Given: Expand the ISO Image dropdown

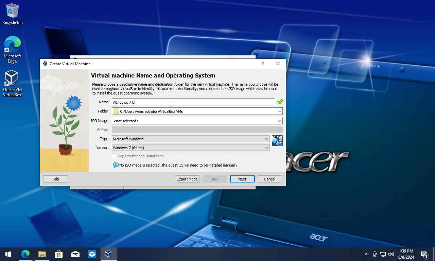Looking at the screenshot, I should click(279, 121).
